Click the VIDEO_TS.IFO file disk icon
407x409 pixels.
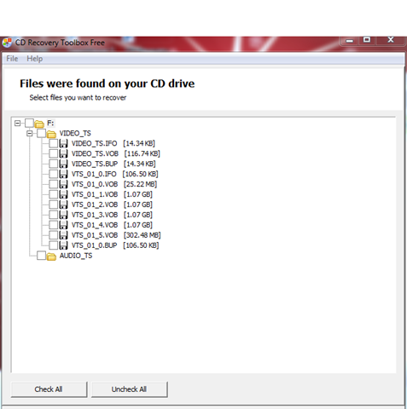[63, 143]
